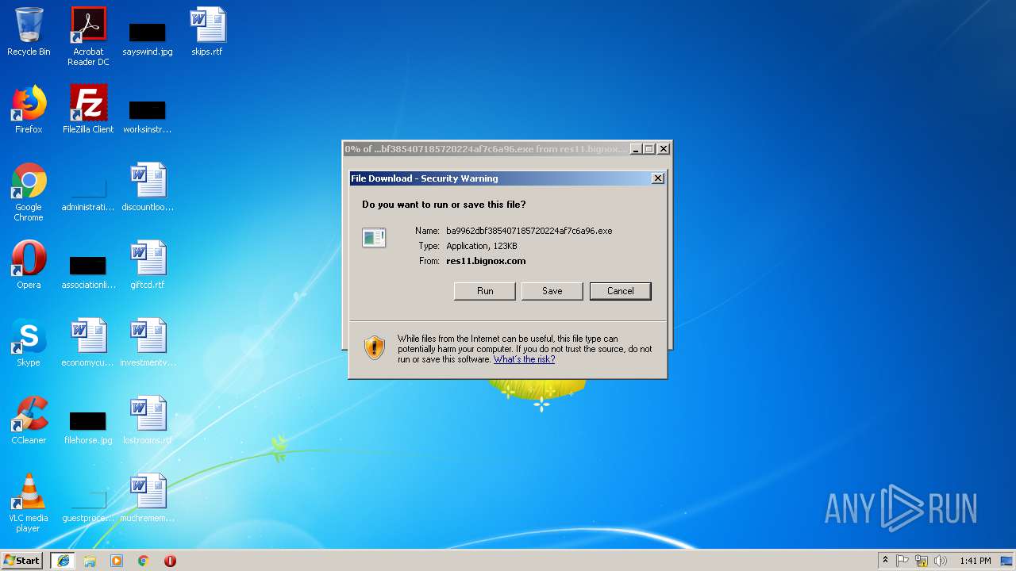Select the investmentv... document icon

pyautogui.click(x=148, y=343)
